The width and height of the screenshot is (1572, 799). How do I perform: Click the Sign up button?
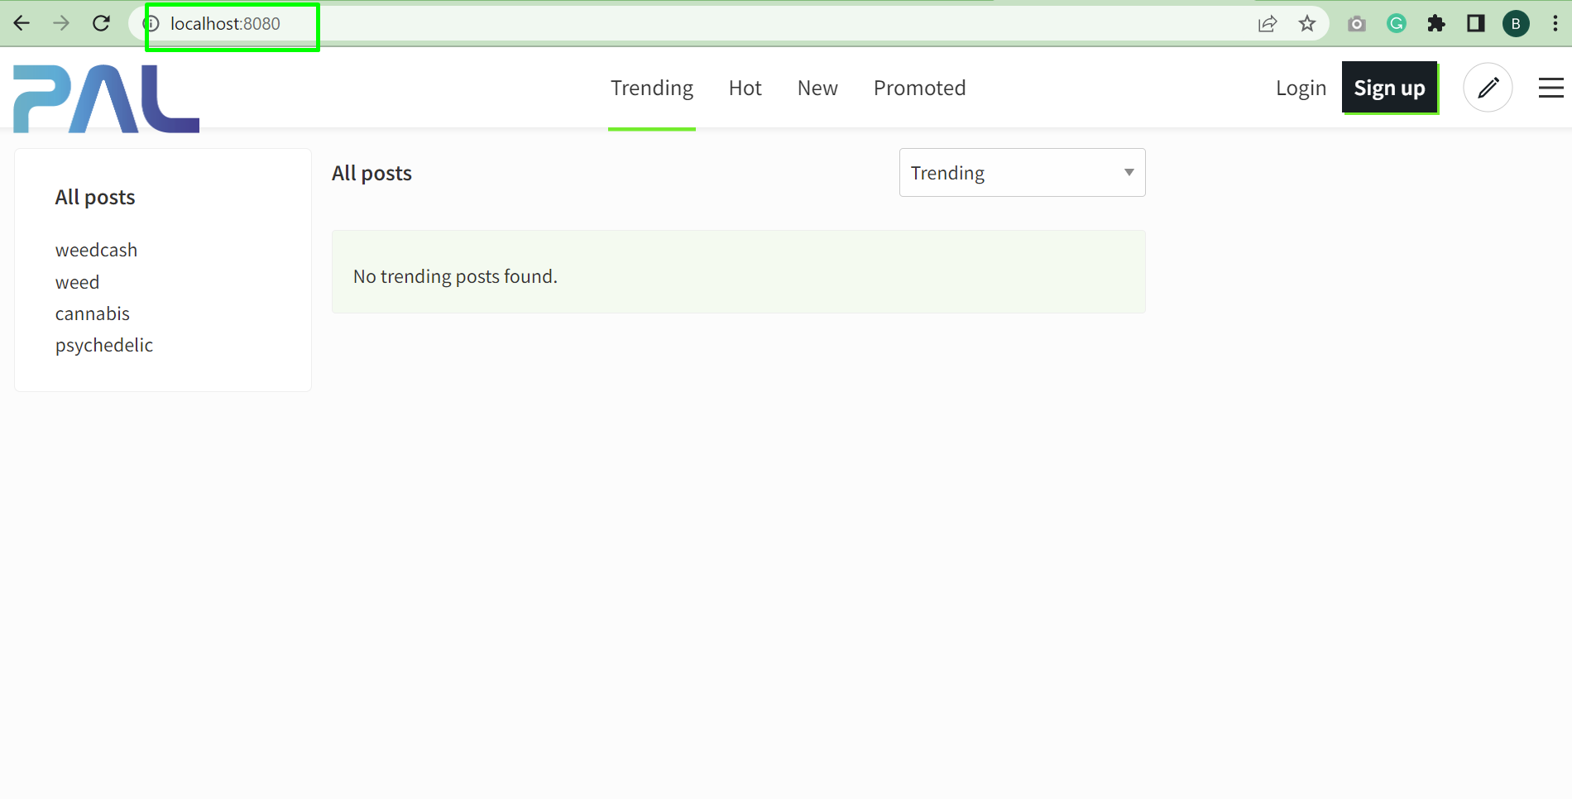[1390, 88]
